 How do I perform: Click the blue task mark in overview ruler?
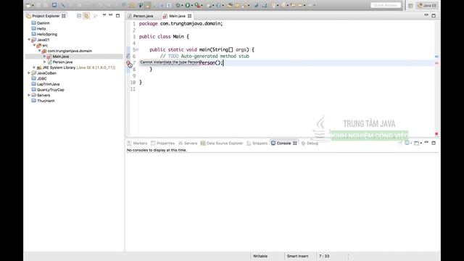coord(436,57)
